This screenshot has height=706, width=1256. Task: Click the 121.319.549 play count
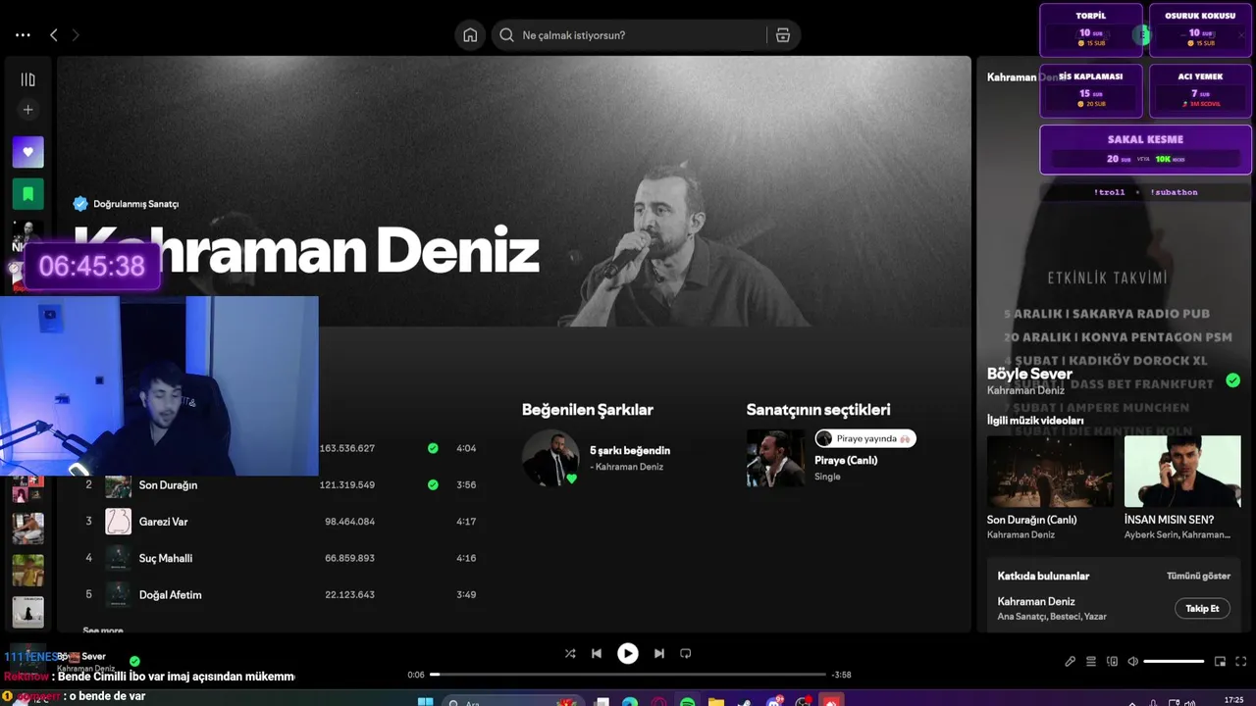(x=347, y=484)
